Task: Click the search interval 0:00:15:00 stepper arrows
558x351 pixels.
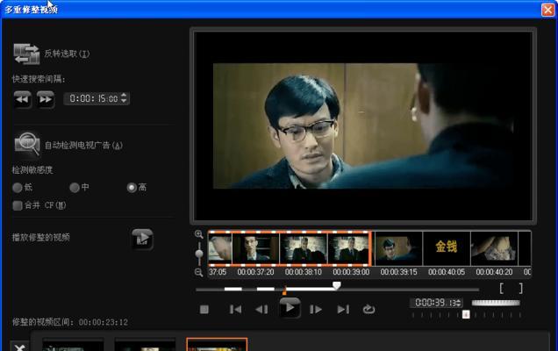Action: pyautogui.click(x=124, y=98)
